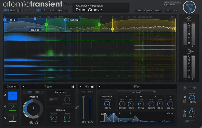
Task: Click the left yellow band node
Action: (x=112, y=29)
